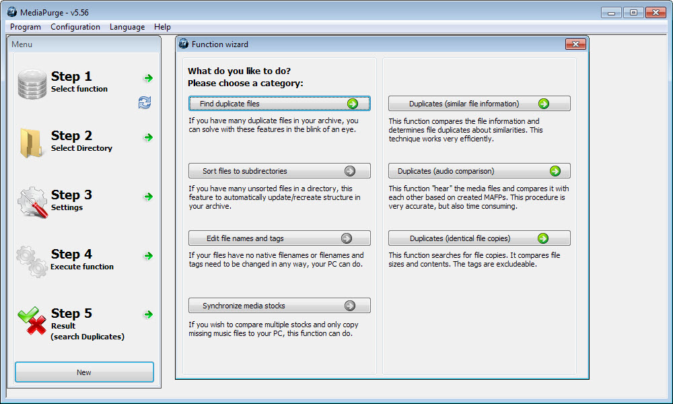Screen dimensions: 673x404
Task: Click green arrow beside Step 4
Action: [x=148, y=256]
